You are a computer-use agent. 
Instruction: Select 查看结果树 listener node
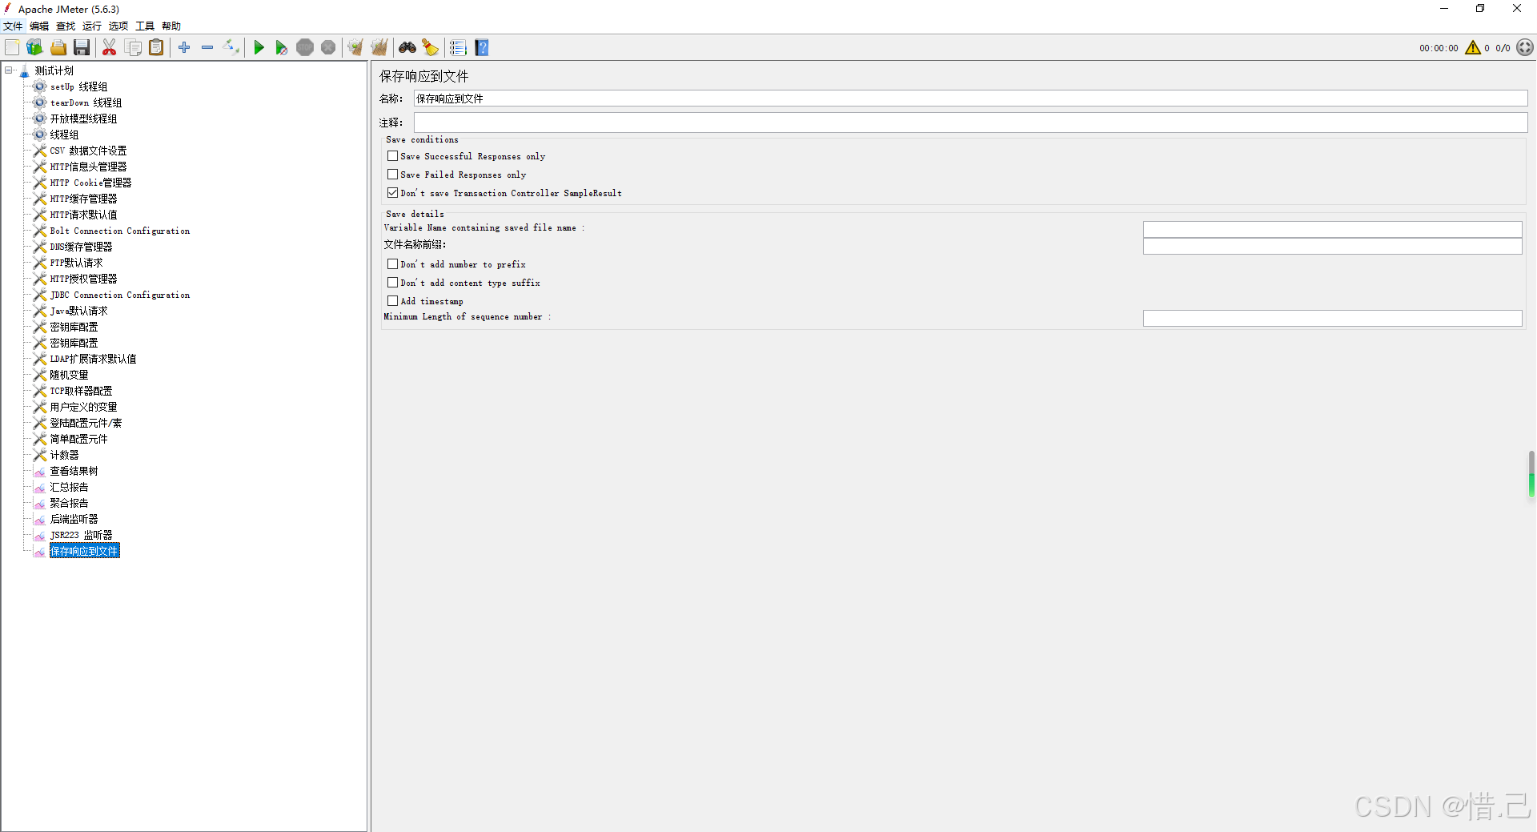74,471
